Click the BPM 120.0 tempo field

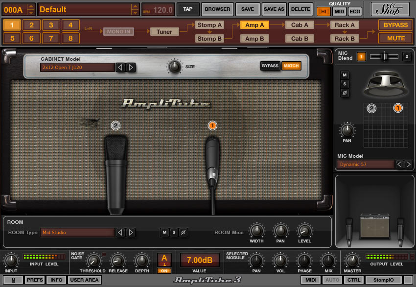pos(158,10)
